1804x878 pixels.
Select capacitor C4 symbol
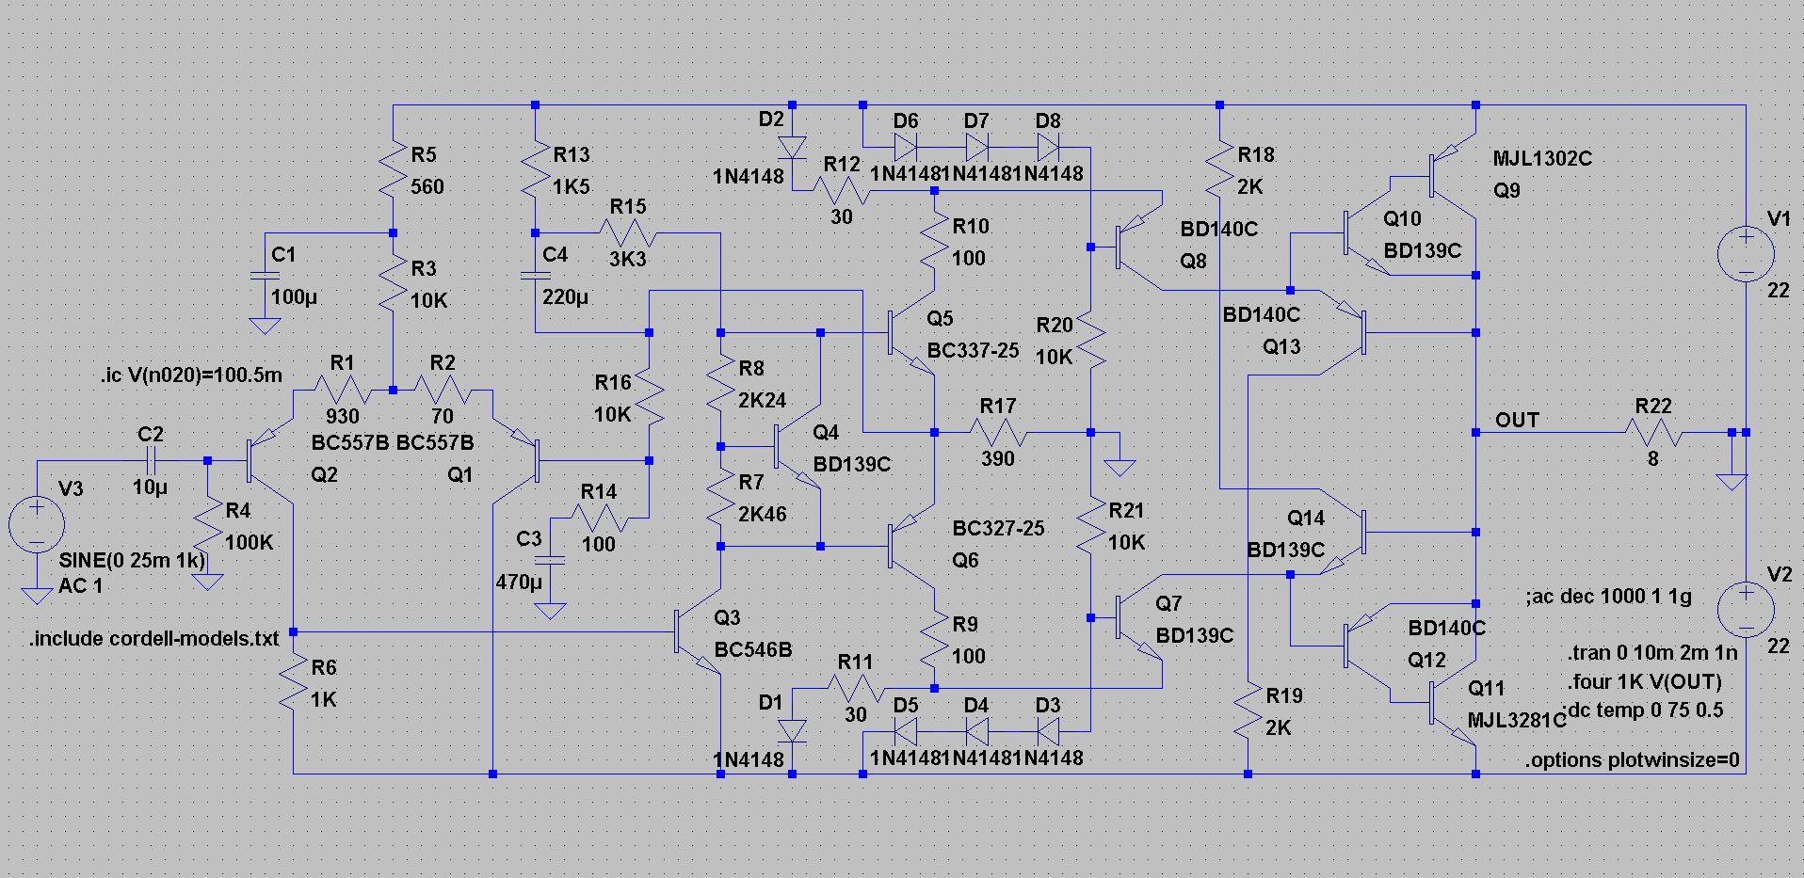tap(535, 276)
